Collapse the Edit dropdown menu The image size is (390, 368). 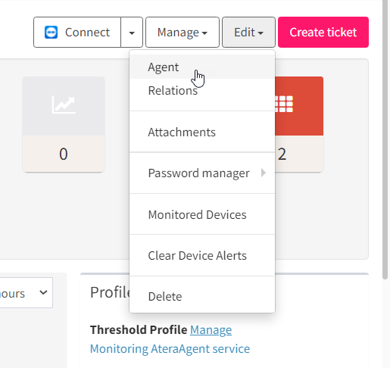click(248, 33)
